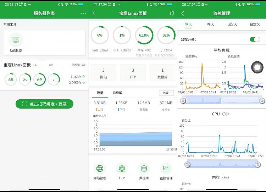The height and width of the screenshot is (192, 266).
Task: Go back from 监控管理 screen
Action: click(x=183, y=13)
